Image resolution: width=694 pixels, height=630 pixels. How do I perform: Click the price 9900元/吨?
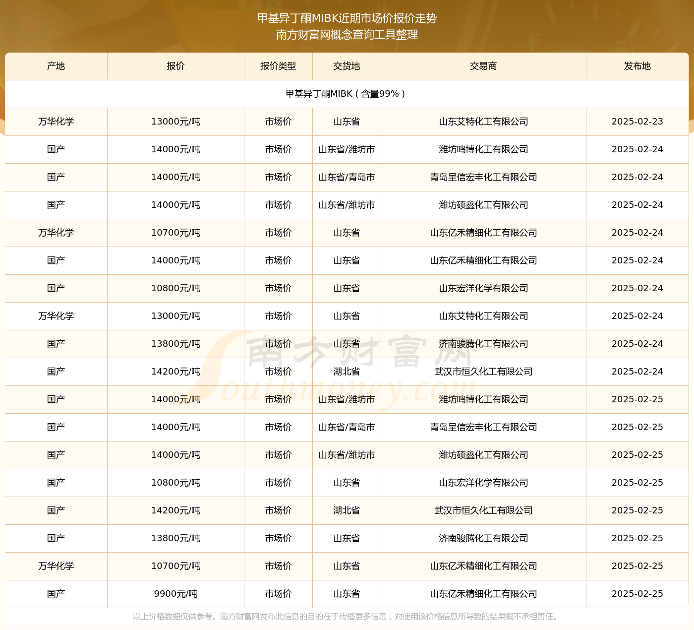175,594
